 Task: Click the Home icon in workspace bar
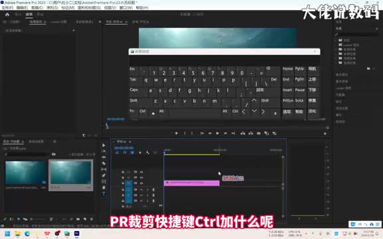pyautogui.click(x=7, y=15)
